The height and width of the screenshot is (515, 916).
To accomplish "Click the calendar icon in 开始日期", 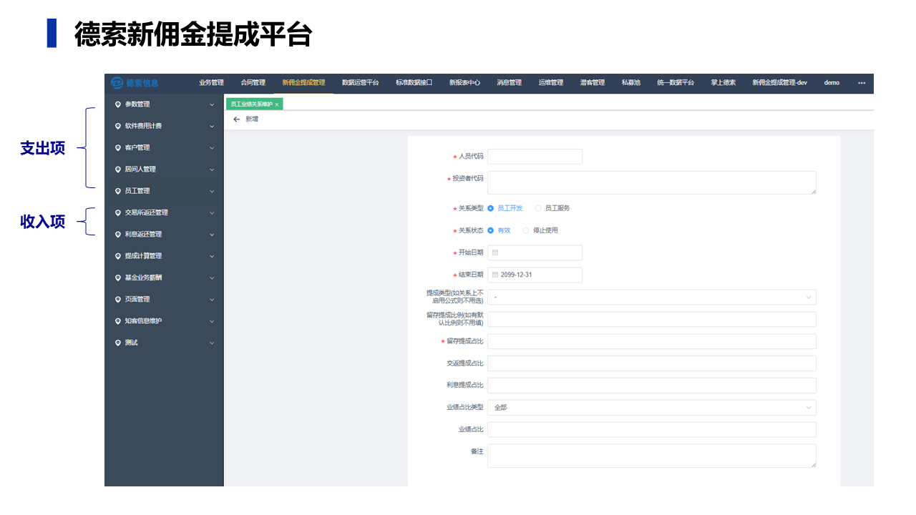I will [495, 252].
